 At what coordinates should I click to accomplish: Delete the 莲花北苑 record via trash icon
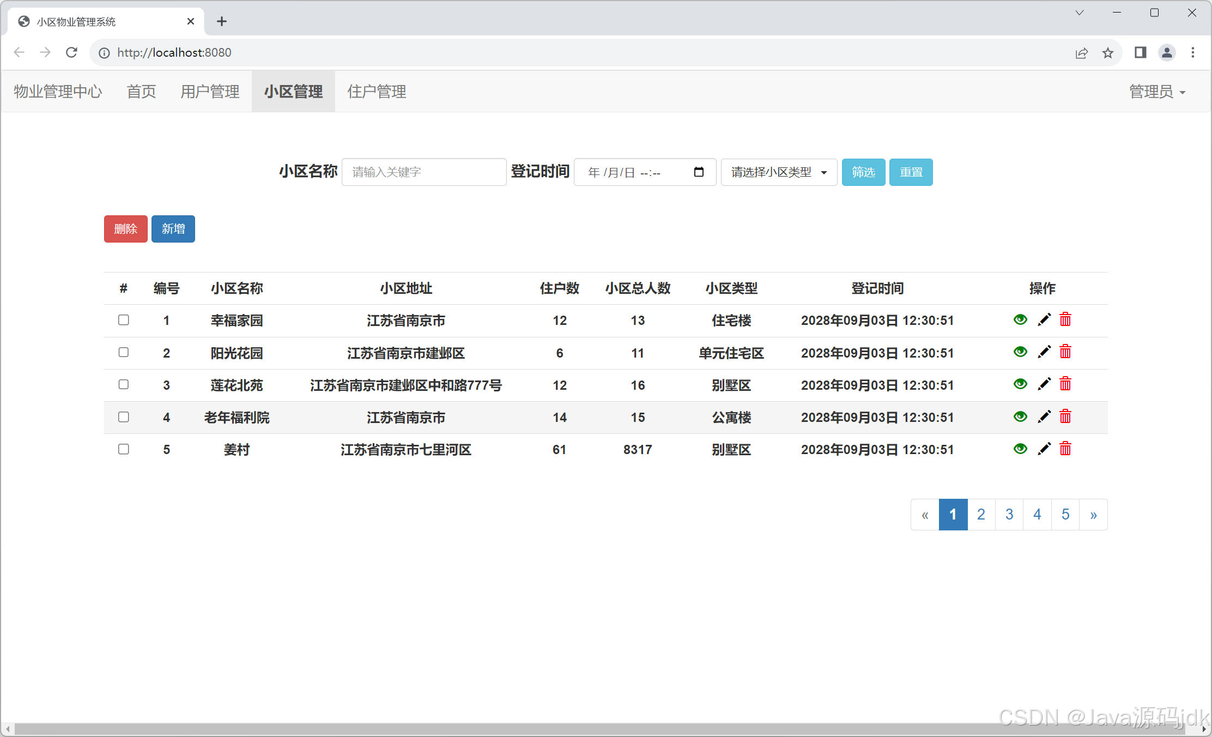pos(1066,384)
